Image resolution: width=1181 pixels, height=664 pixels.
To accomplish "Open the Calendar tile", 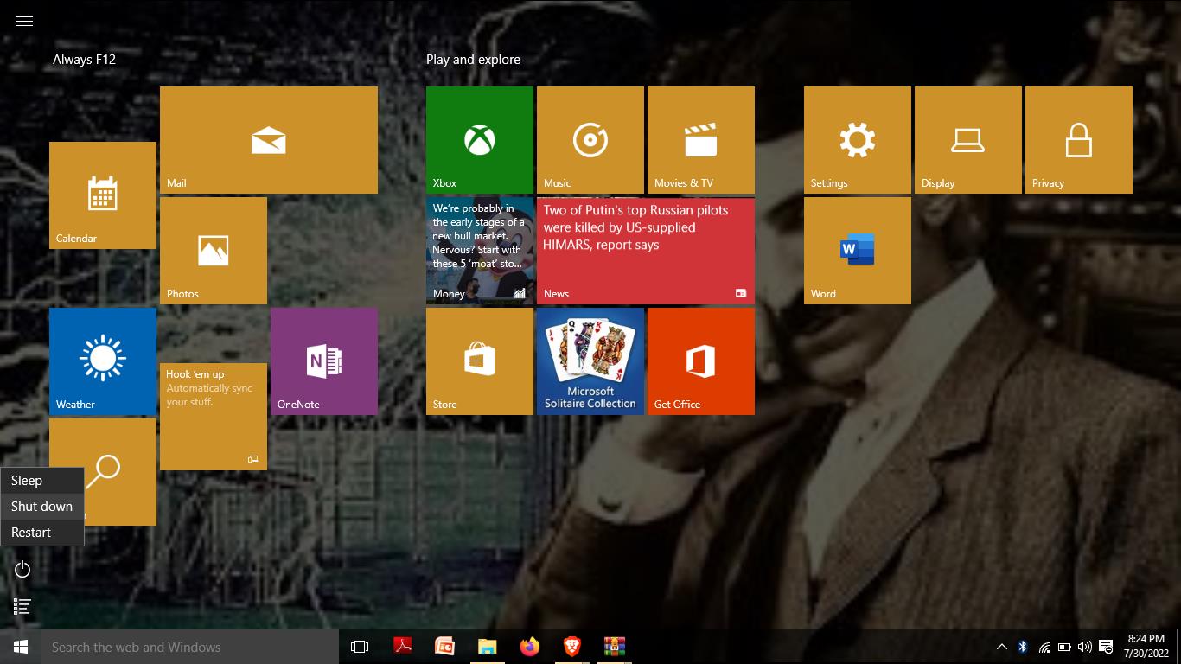I will [103, 195].
